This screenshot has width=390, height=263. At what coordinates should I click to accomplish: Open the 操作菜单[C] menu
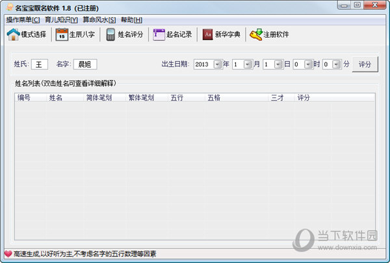(x=23, y=20)
